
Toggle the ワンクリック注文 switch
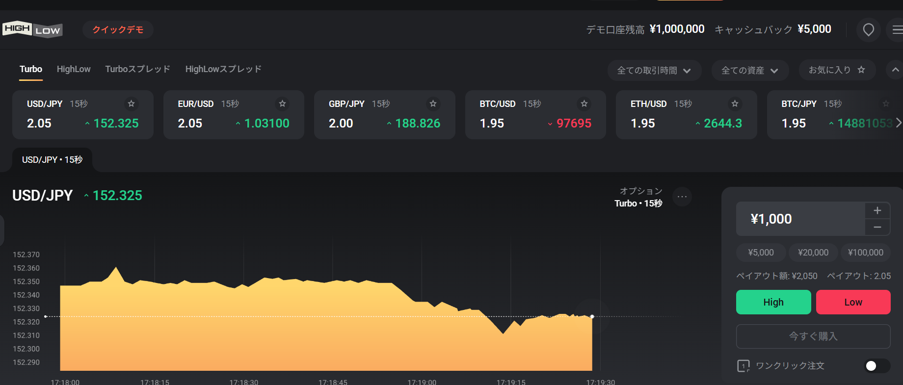point(877,366)
